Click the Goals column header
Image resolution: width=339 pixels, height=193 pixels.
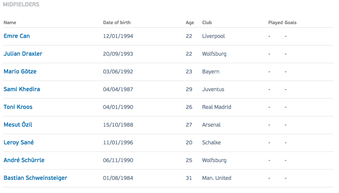(x=291, y=22)
